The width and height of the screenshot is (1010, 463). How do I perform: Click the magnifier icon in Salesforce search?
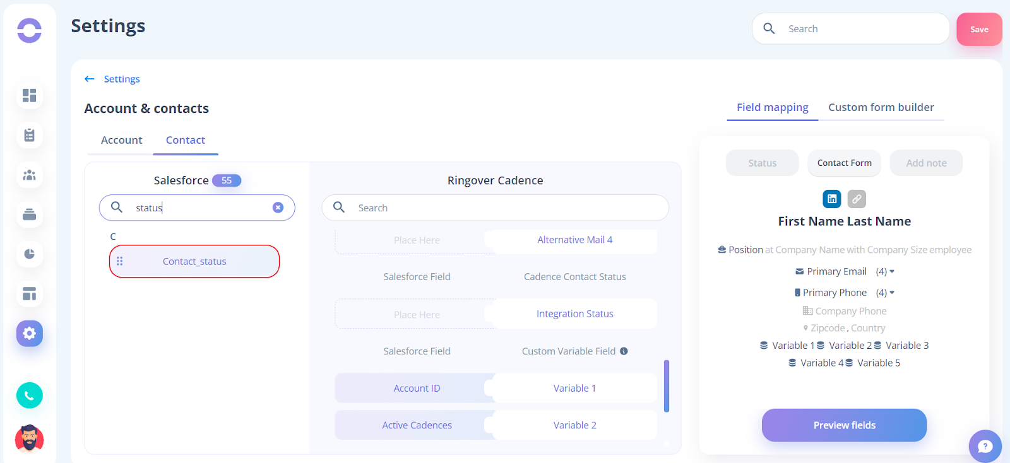tap(117, 207)
